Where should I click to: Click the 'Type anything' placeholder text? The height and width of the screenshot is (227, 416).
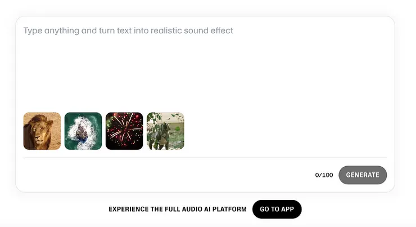[x=128, y=30]
